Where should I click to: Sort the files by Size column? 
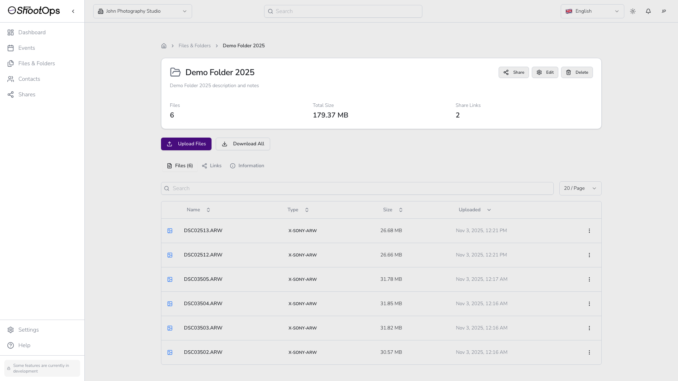(x=392, y=210)
